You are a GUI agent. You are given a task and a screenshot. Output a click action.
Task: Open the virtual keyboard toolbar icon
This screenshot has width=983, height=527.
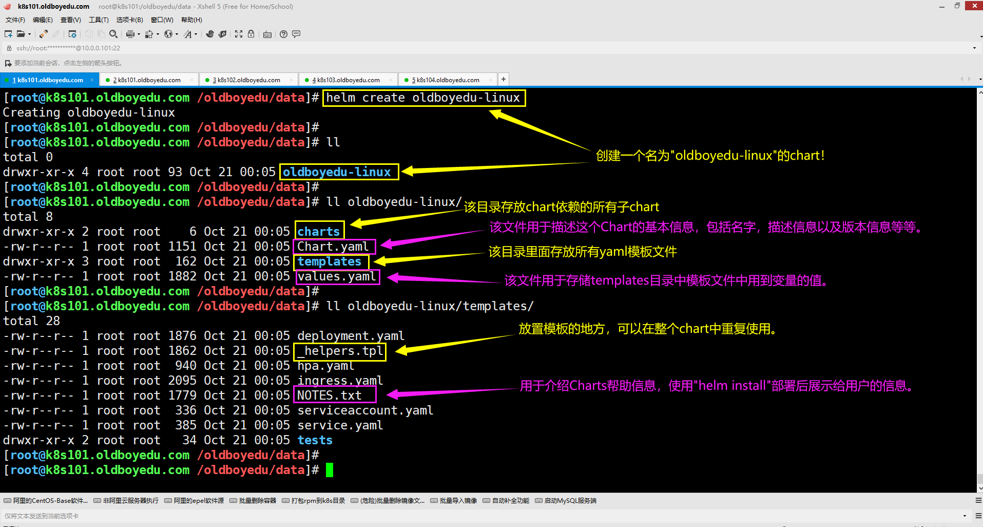(267, 34)
